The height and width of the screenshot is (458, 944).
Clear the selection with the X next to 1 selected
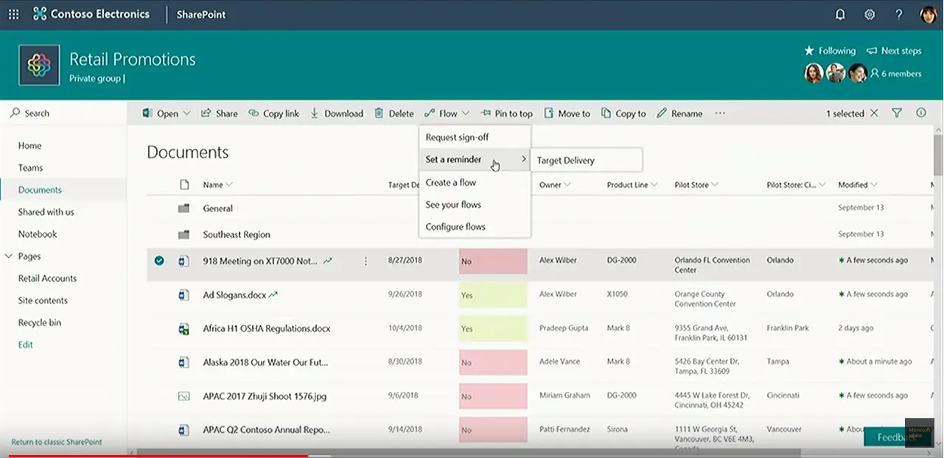pyautogui.click(x=874, y=113)
